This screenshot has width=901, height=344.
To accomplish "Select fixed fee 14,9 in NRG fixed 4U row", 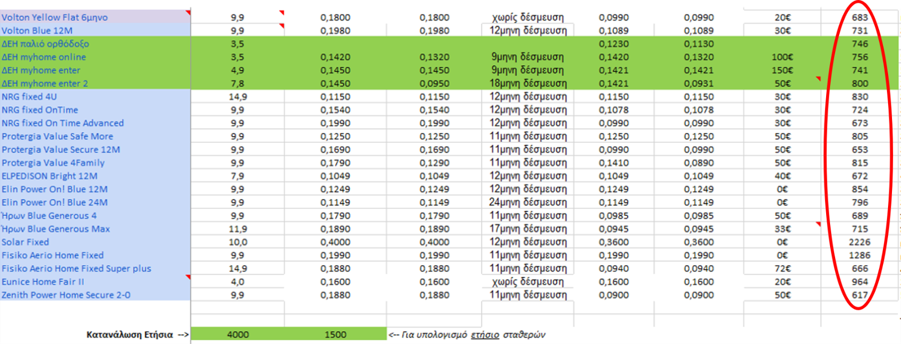I will (x=238, y=97).
